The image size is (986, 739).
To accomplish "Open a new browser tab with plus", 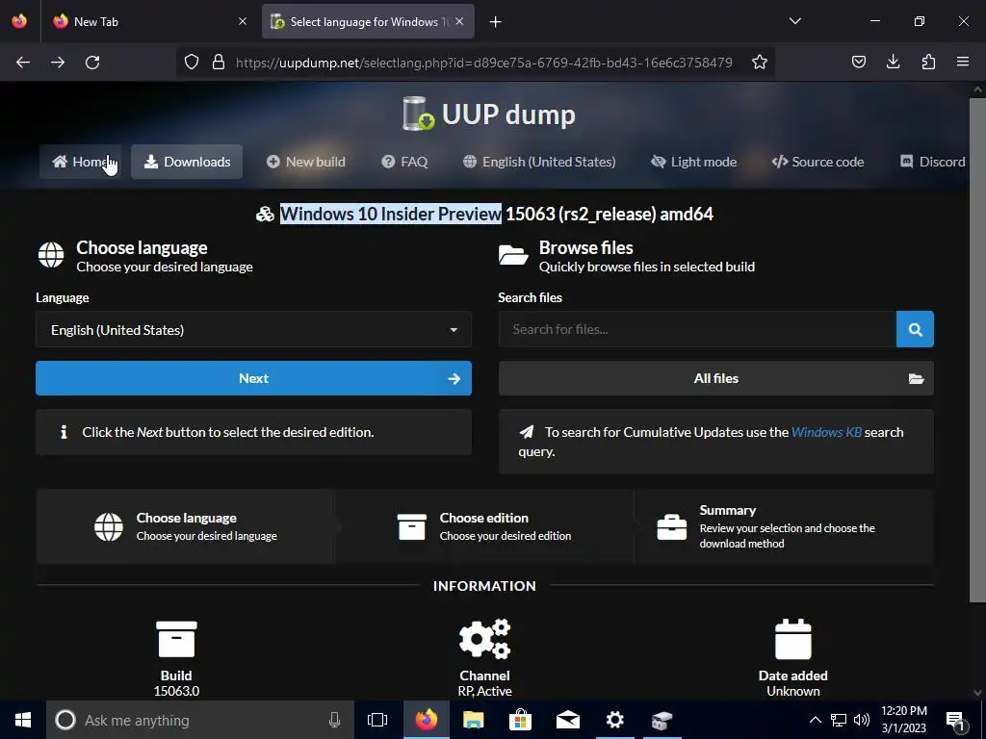I will point(496,22).
